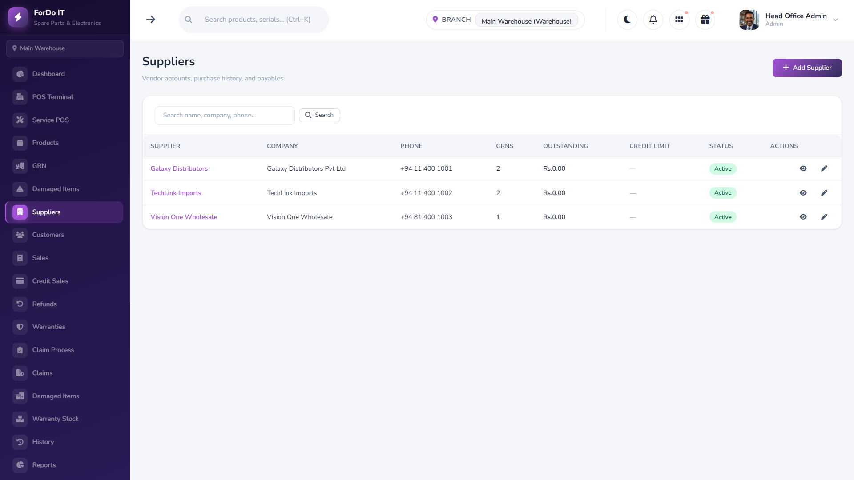
Task: Click the phone number +94 11 400 1002
Action: pos(426,193)
